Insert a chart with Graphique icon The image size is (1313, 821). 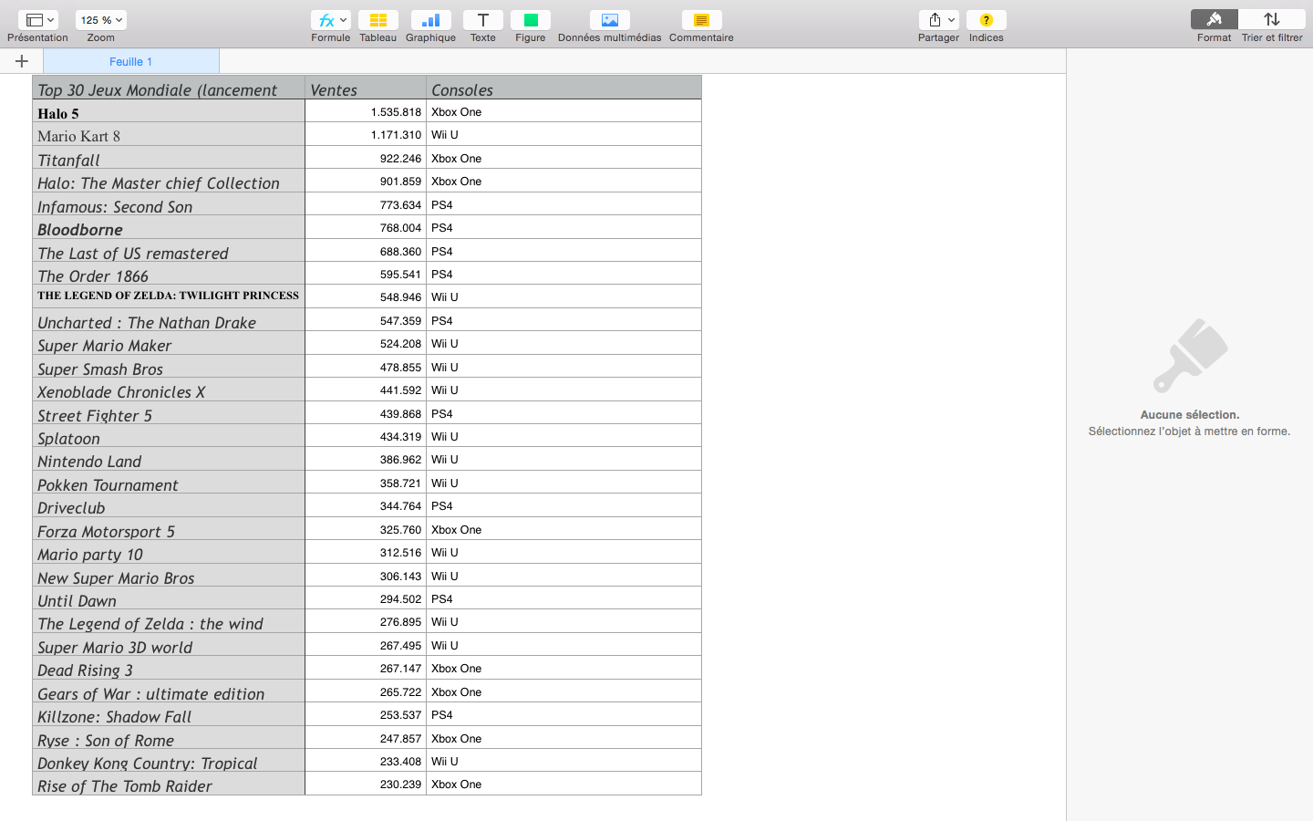tap(430, 20)
